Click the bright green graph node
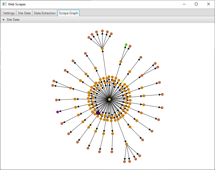 click(x=126, y=45)
